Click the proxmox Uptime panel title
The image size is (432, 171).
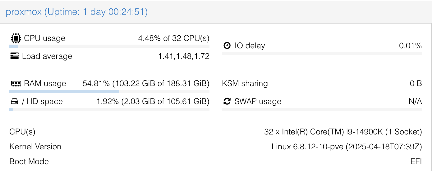coord(77,12)
